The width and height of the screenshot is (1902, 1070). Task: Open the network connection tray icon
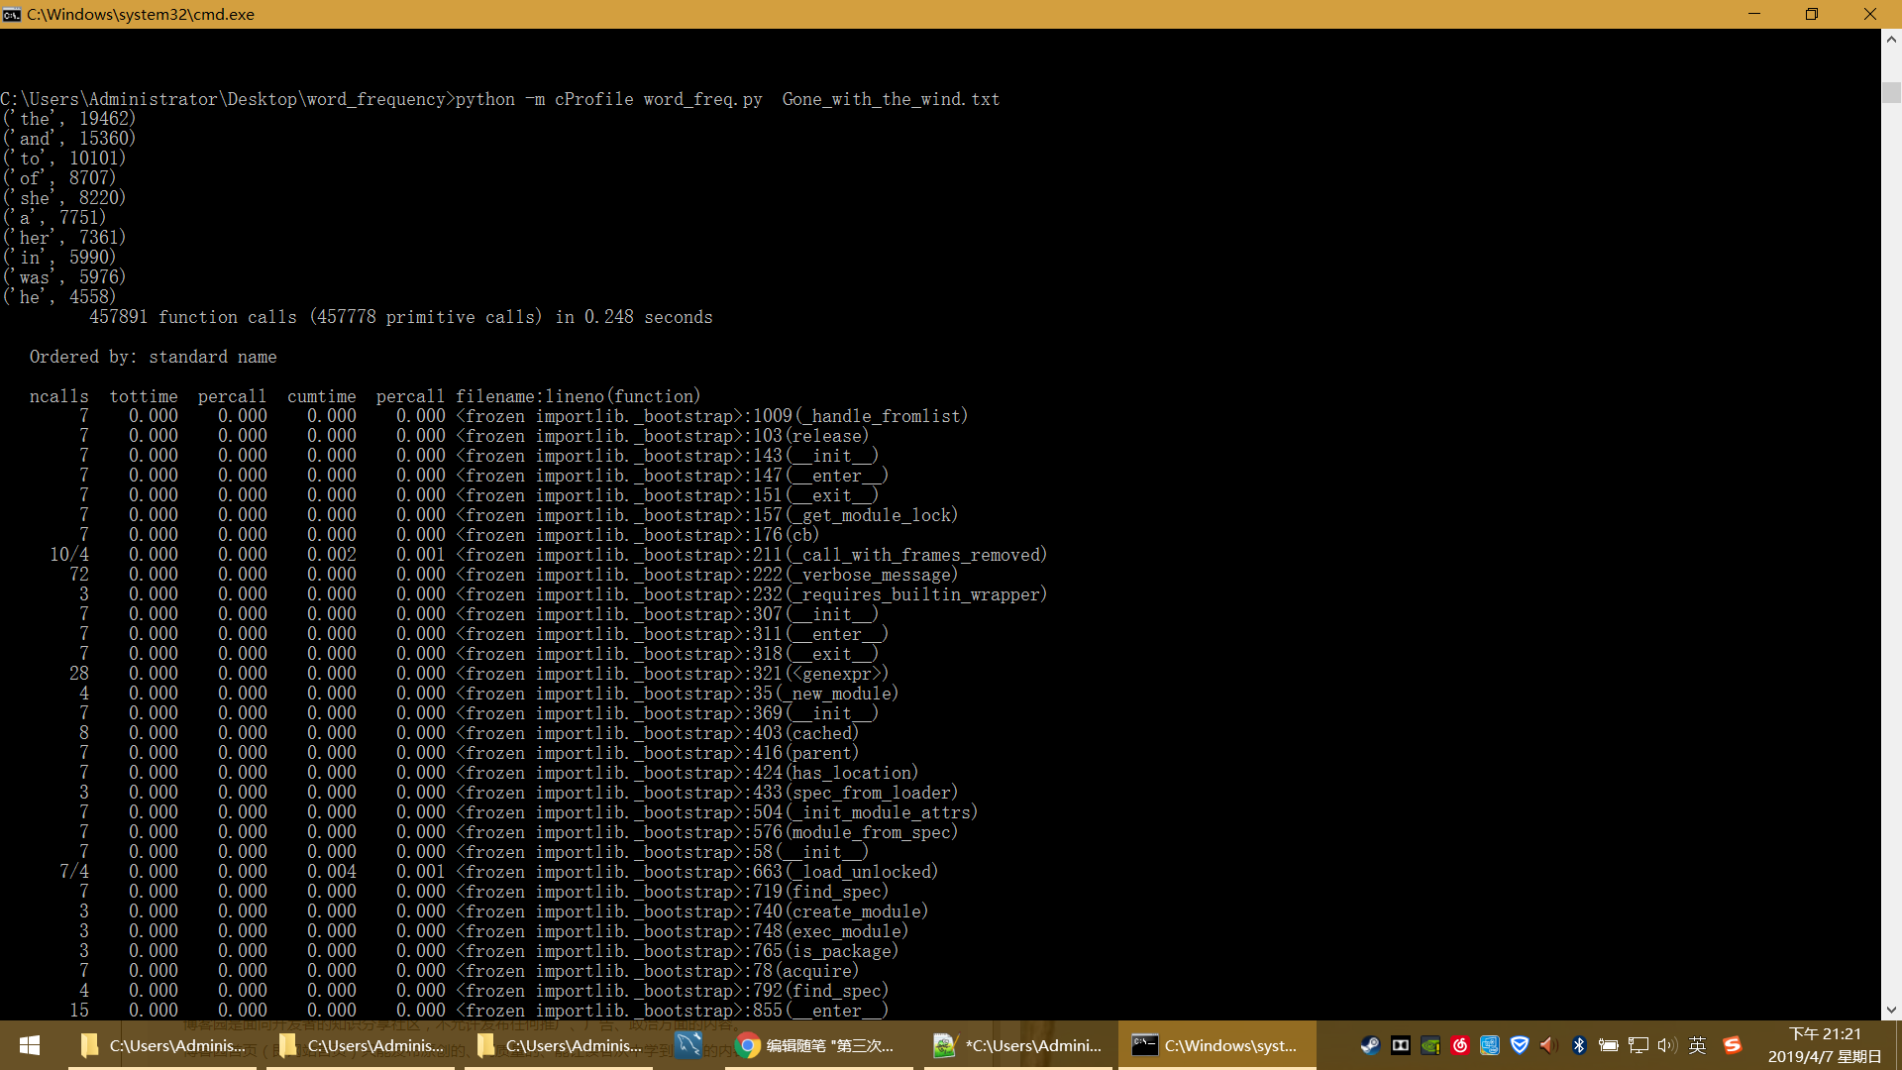pyautogui.click(x=1638, y=1045)
